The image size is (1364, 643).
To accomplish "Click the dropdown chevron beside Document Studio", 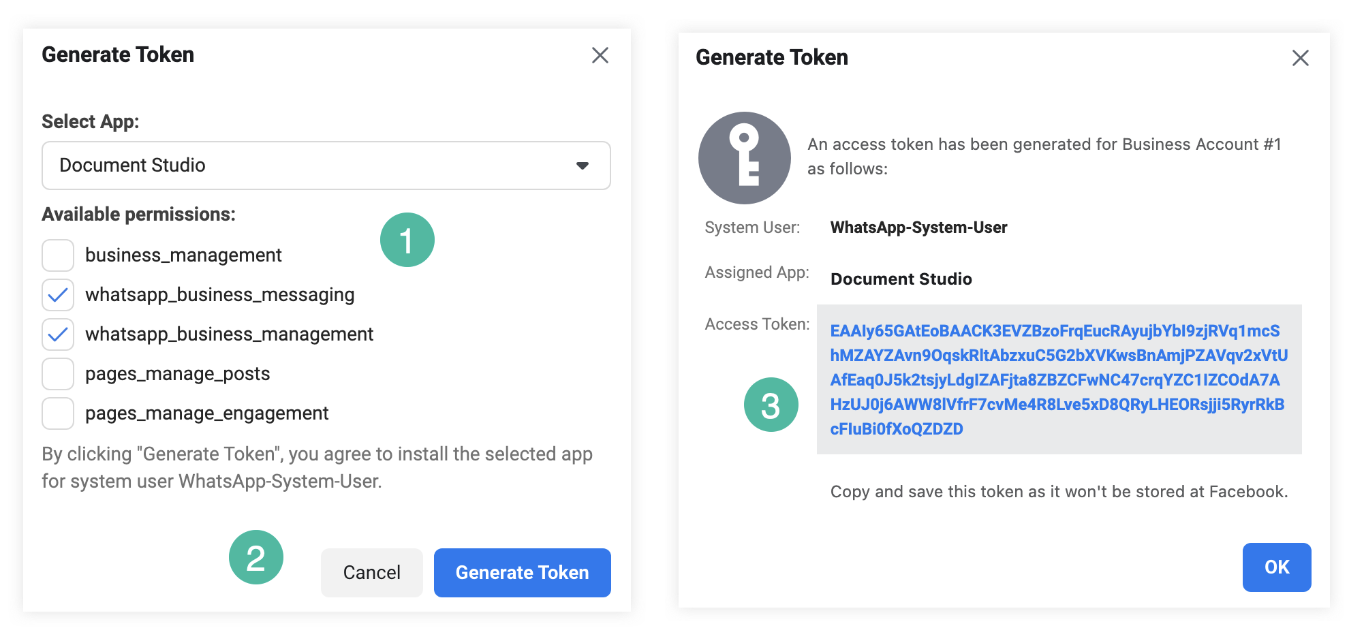I will (x=583, y=165).
